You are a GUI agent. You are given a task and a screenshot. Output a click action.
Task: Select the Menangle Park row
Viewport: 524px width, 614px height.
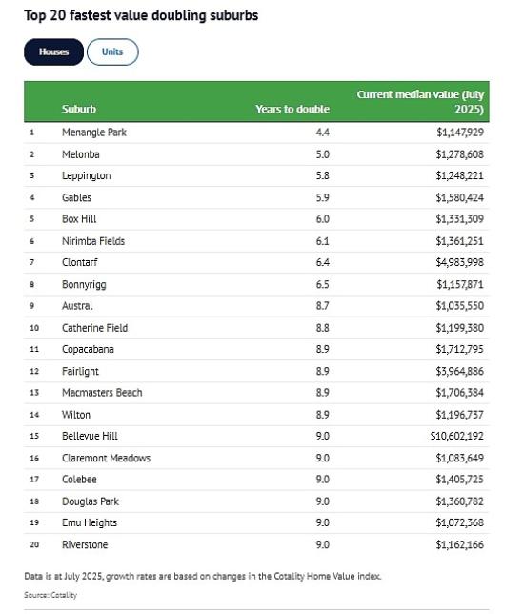coord(256,133)
